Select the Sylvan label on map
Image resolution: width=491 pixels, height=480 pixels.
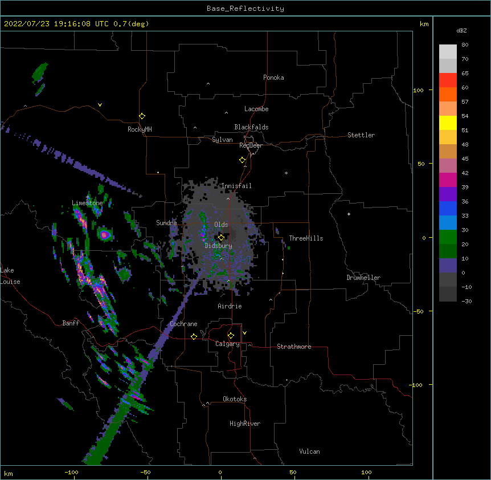[222, 140]
